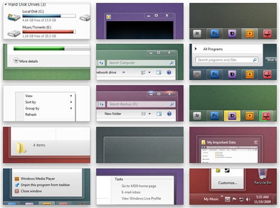Launch Photoshop from the green taskbar

[x=214, y=116]
